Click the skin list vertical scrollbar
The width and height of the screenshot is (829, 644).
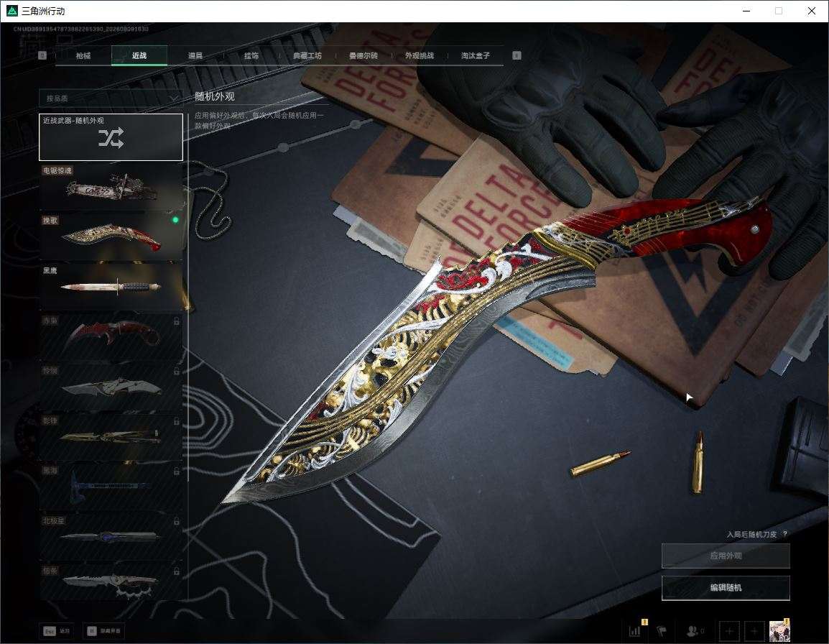tap(188, 296)
